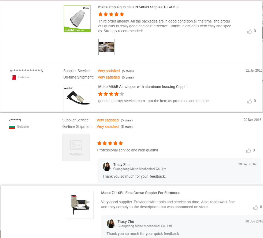Open the review photo attachment thumbnail

106,47
